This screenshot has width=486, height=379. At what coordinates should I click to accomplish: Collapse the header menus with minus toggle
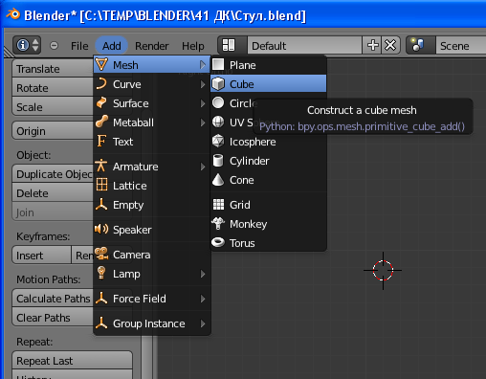coord(54,45)
